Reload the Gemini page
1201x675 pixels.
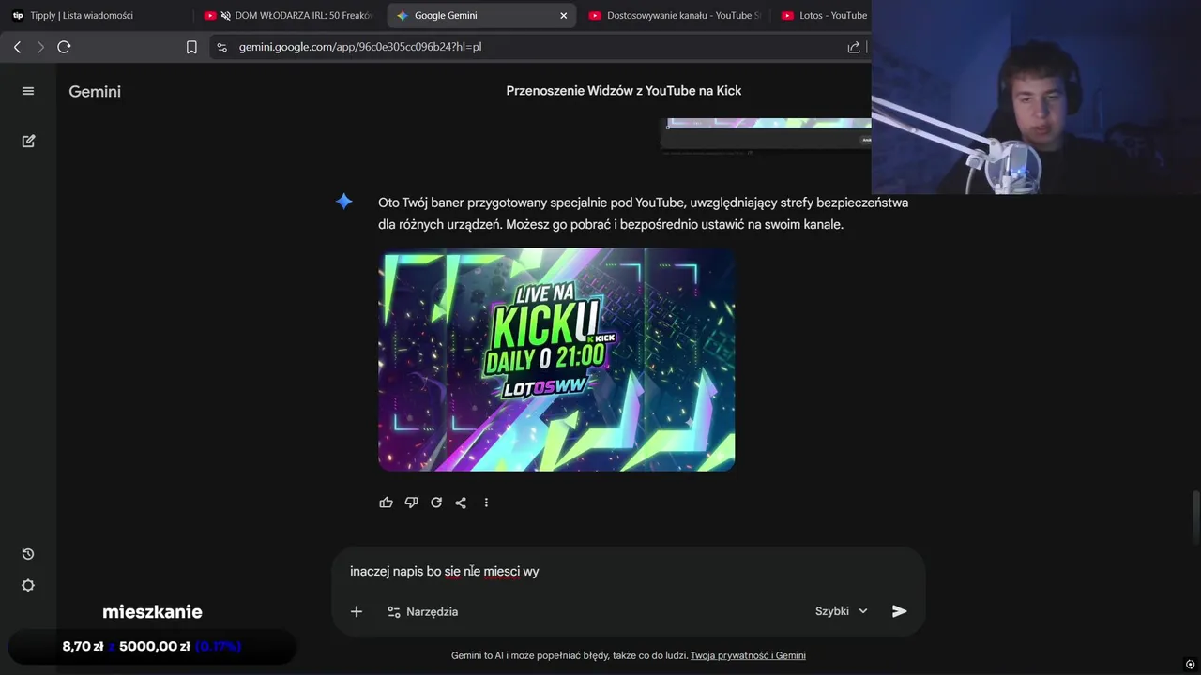tap(64, 47)
